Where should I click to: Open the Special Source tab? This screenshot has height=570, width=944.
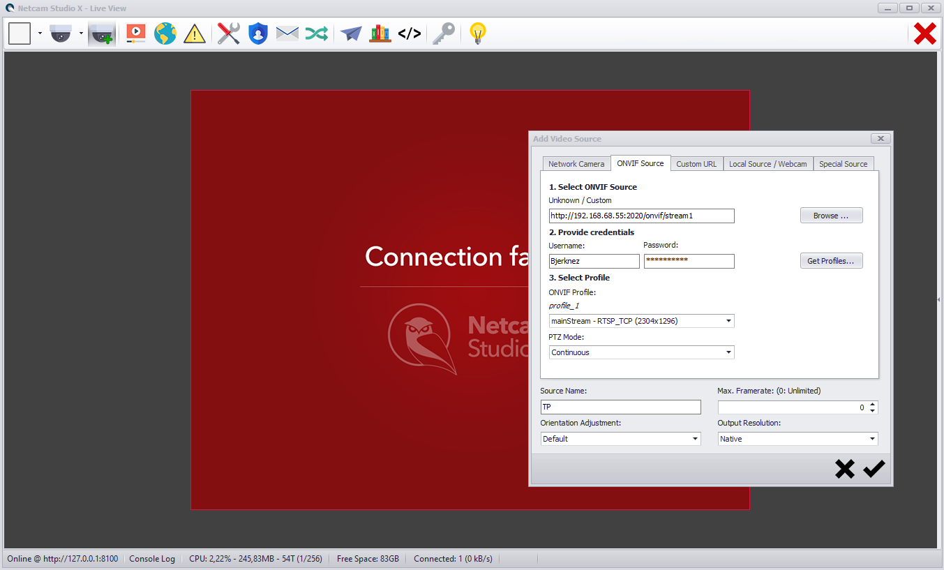pos(843,164)
